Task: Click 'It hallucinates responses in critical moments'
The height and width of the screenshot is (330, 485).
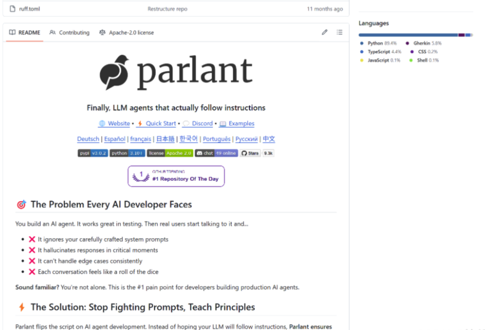Action: (x=98, y=250)
